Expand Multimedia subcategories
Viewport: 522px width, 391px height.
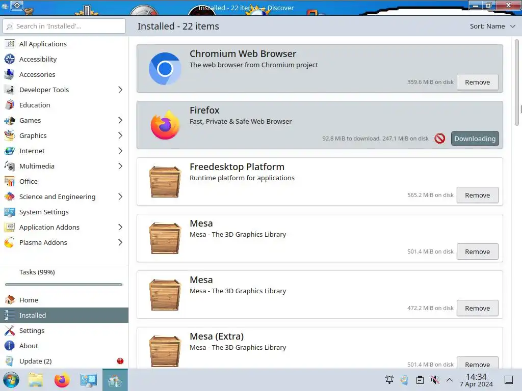[120, 166]
